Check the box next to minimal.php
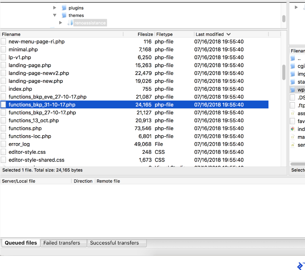The height and width of the screenshot is (270, 305). [3, 49]
